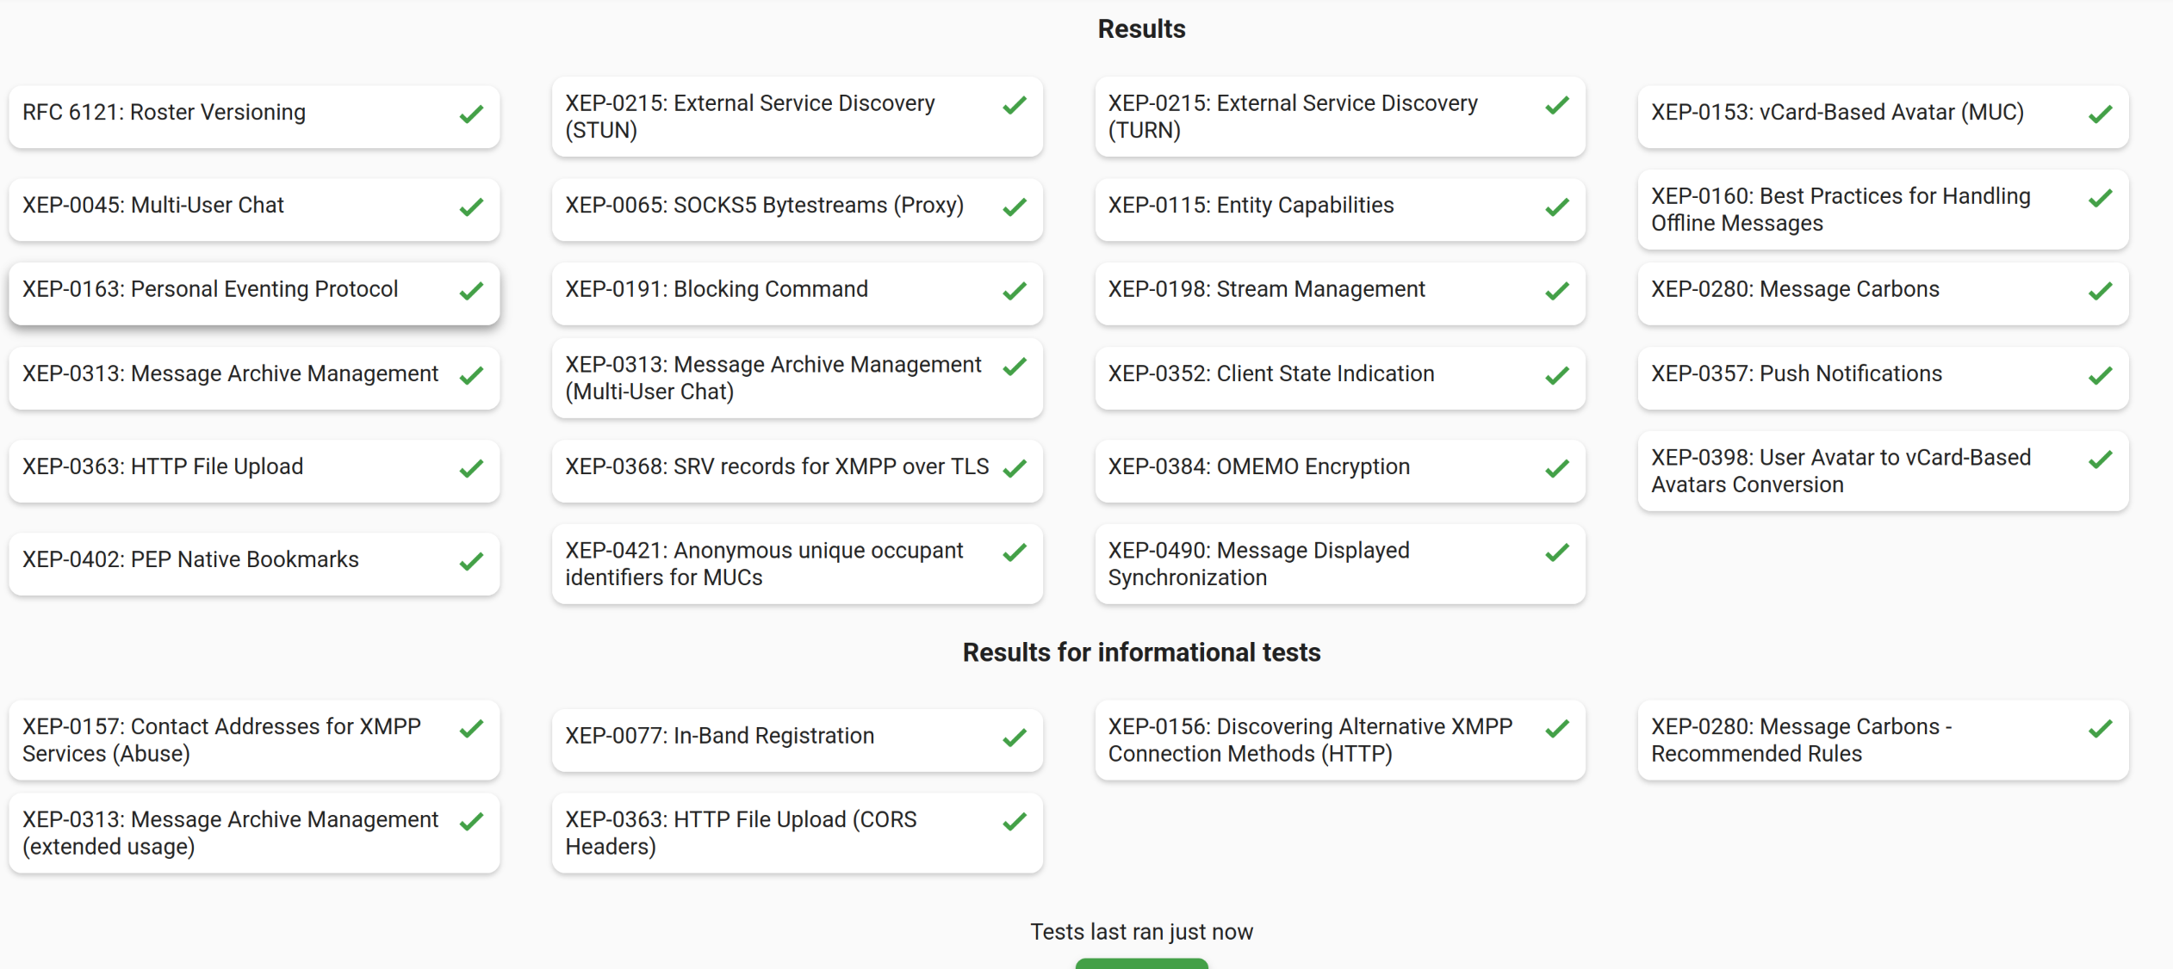Click the check icon beside XEP-0402 PEP Native Bookmarks

pyautogui.click(x=471, y=562)
